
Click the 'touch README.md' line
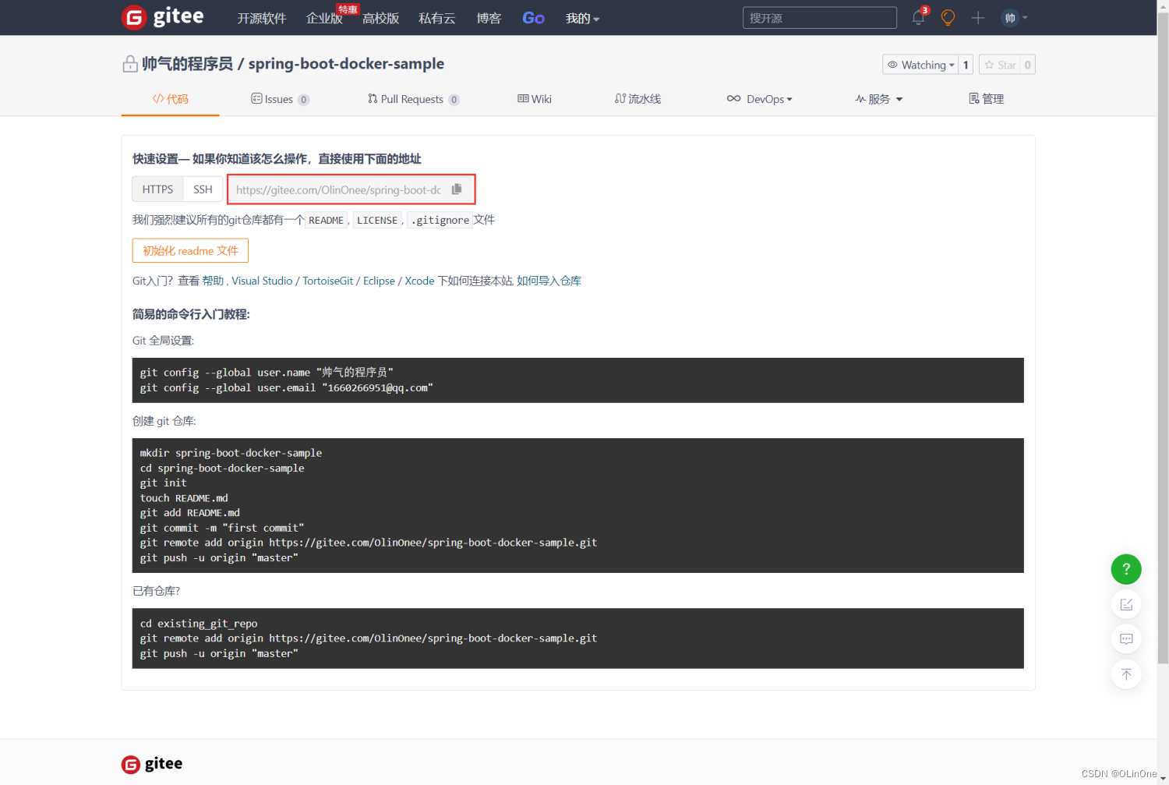pos(184,498)
